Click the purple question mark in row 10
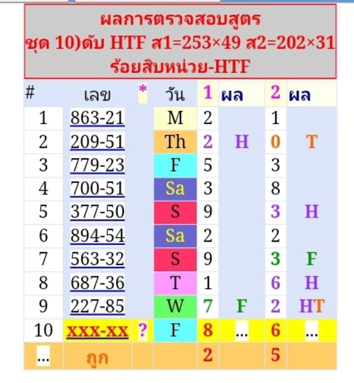The image size is (354, 383). (143, 330)
